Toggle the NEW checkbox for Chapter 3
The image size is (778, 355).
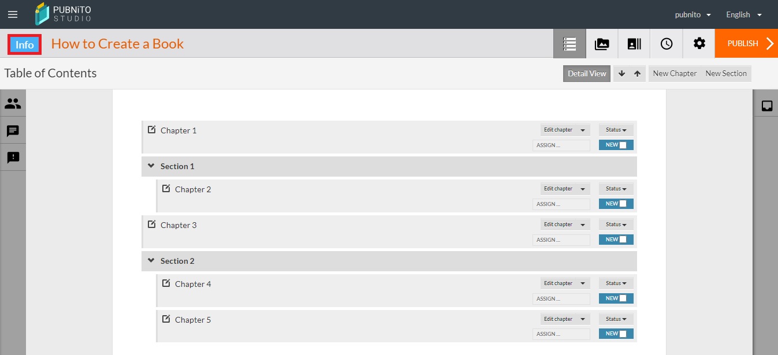tap(622, 240)
